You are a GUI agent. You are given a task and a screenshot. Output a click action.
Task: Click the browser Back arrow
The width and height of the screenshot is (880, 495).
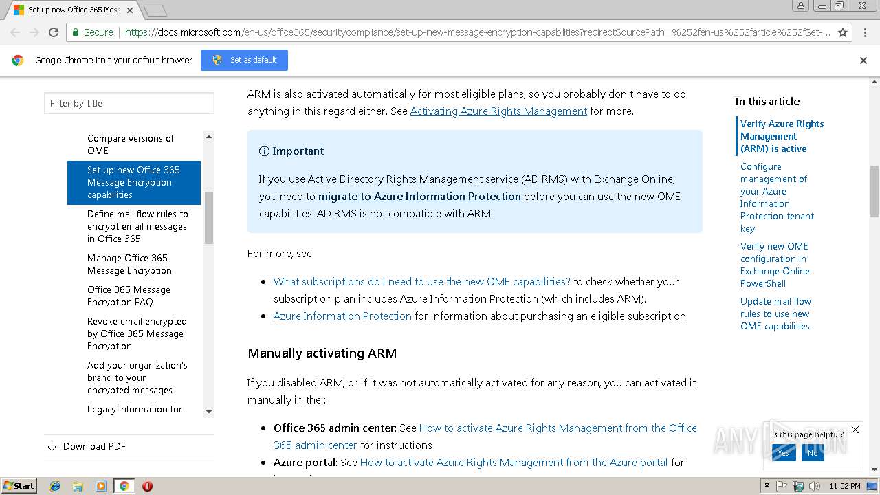(x=15, y=32)
